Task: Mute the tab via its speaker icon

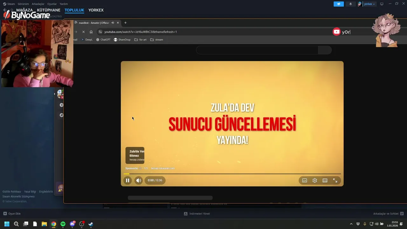Action: point(113,23)
